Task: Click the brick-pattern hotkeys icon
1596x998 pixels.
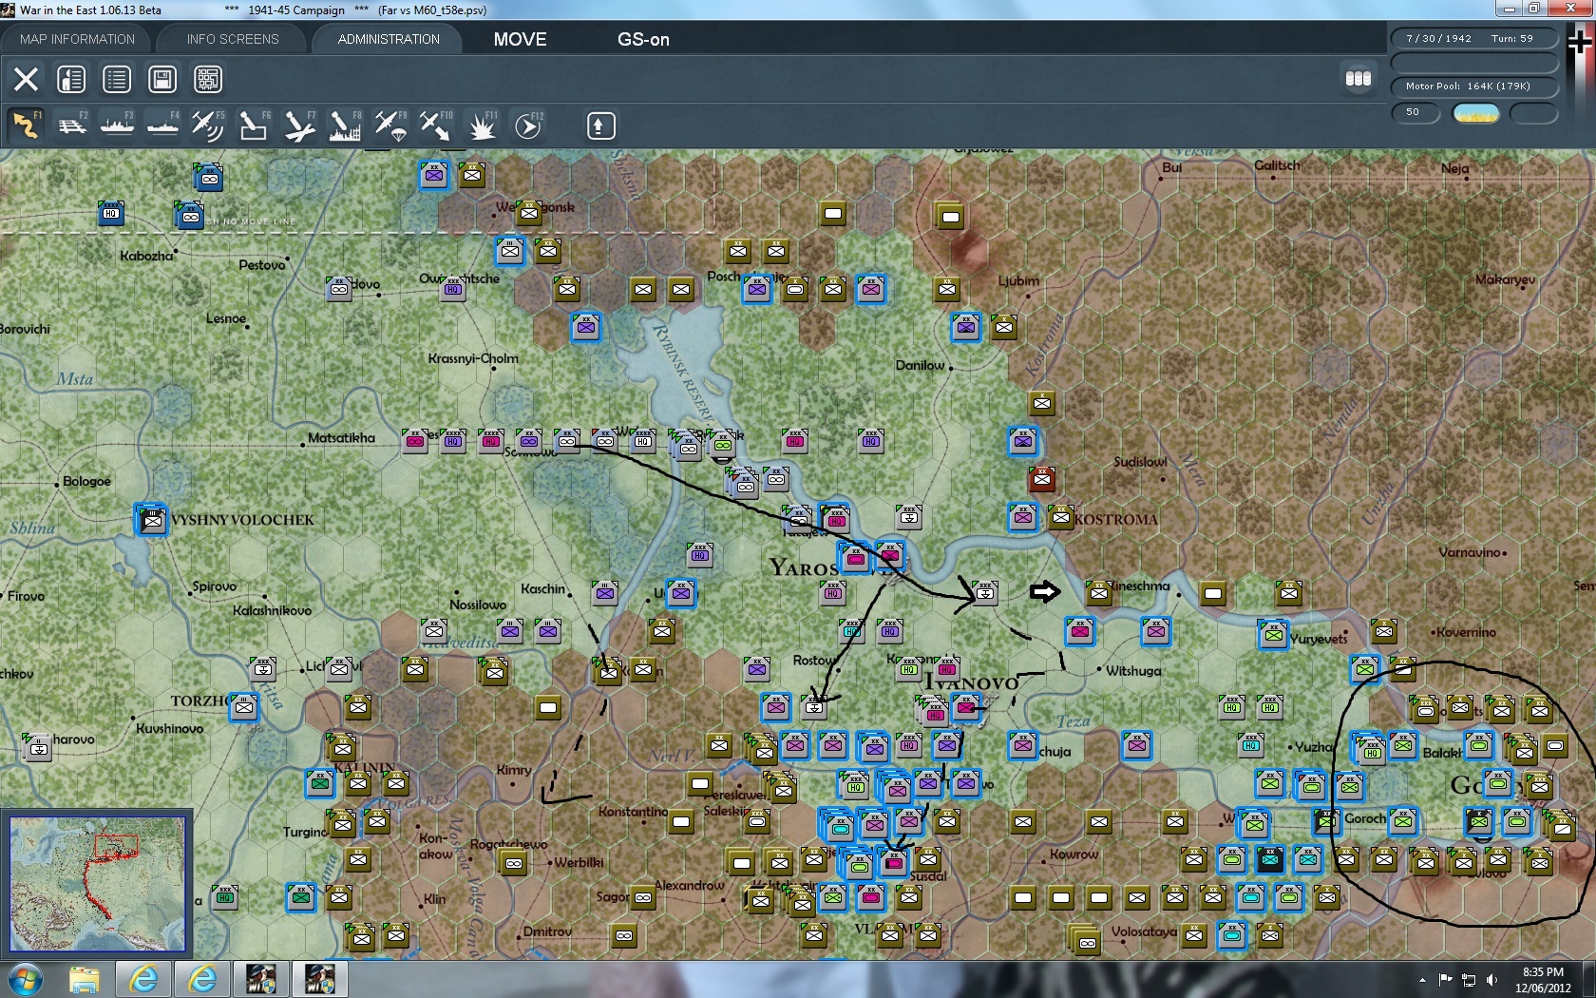Action: (208, 79)
